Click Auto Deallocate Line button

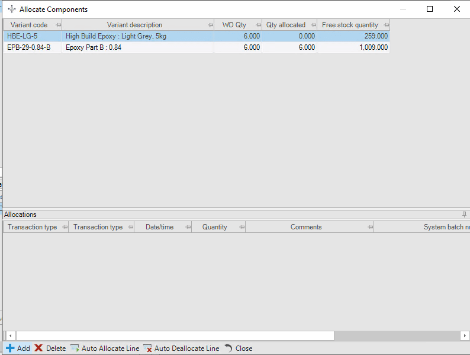tap(181, 348)
